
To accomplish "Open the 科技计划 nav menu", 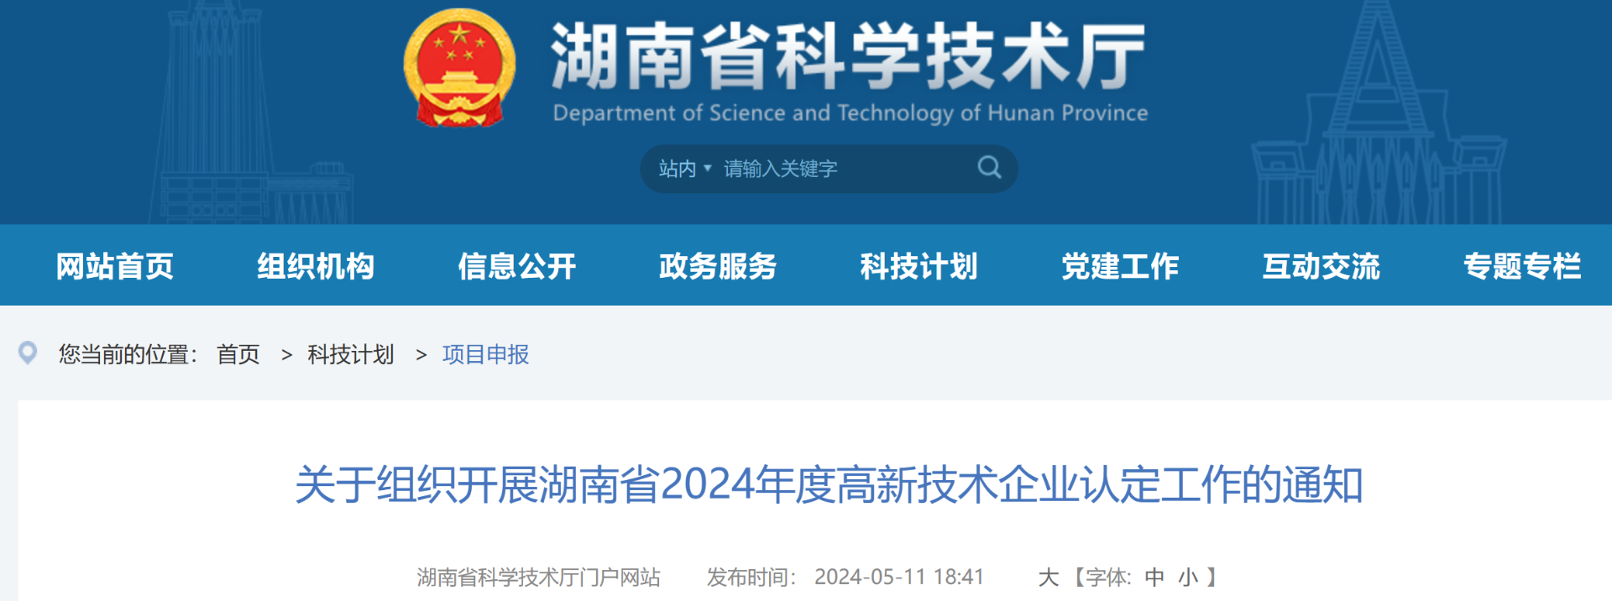I will click(919, 266).
